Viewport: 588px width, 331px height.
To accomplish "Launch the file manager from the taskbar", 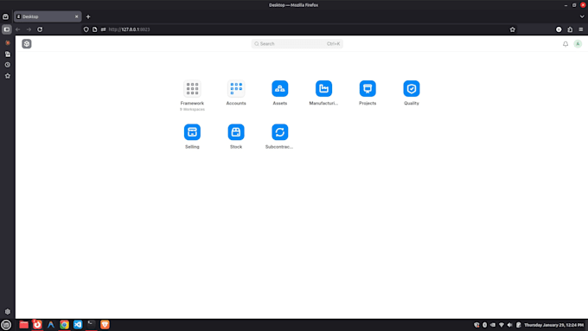I will [23, 325].
